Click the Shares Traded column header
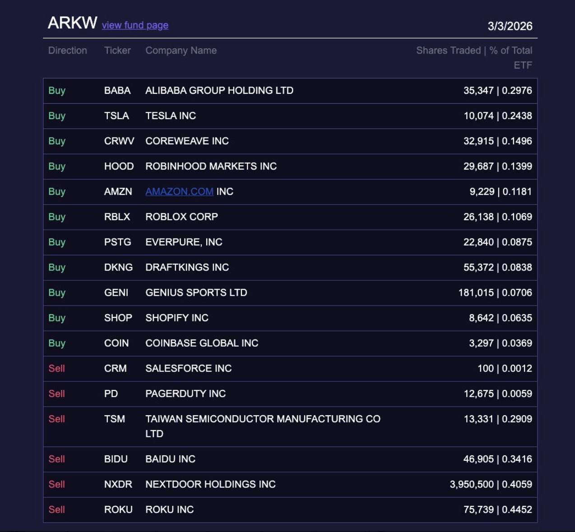Screen dimensions: 575x532 [x=448, y=50]
